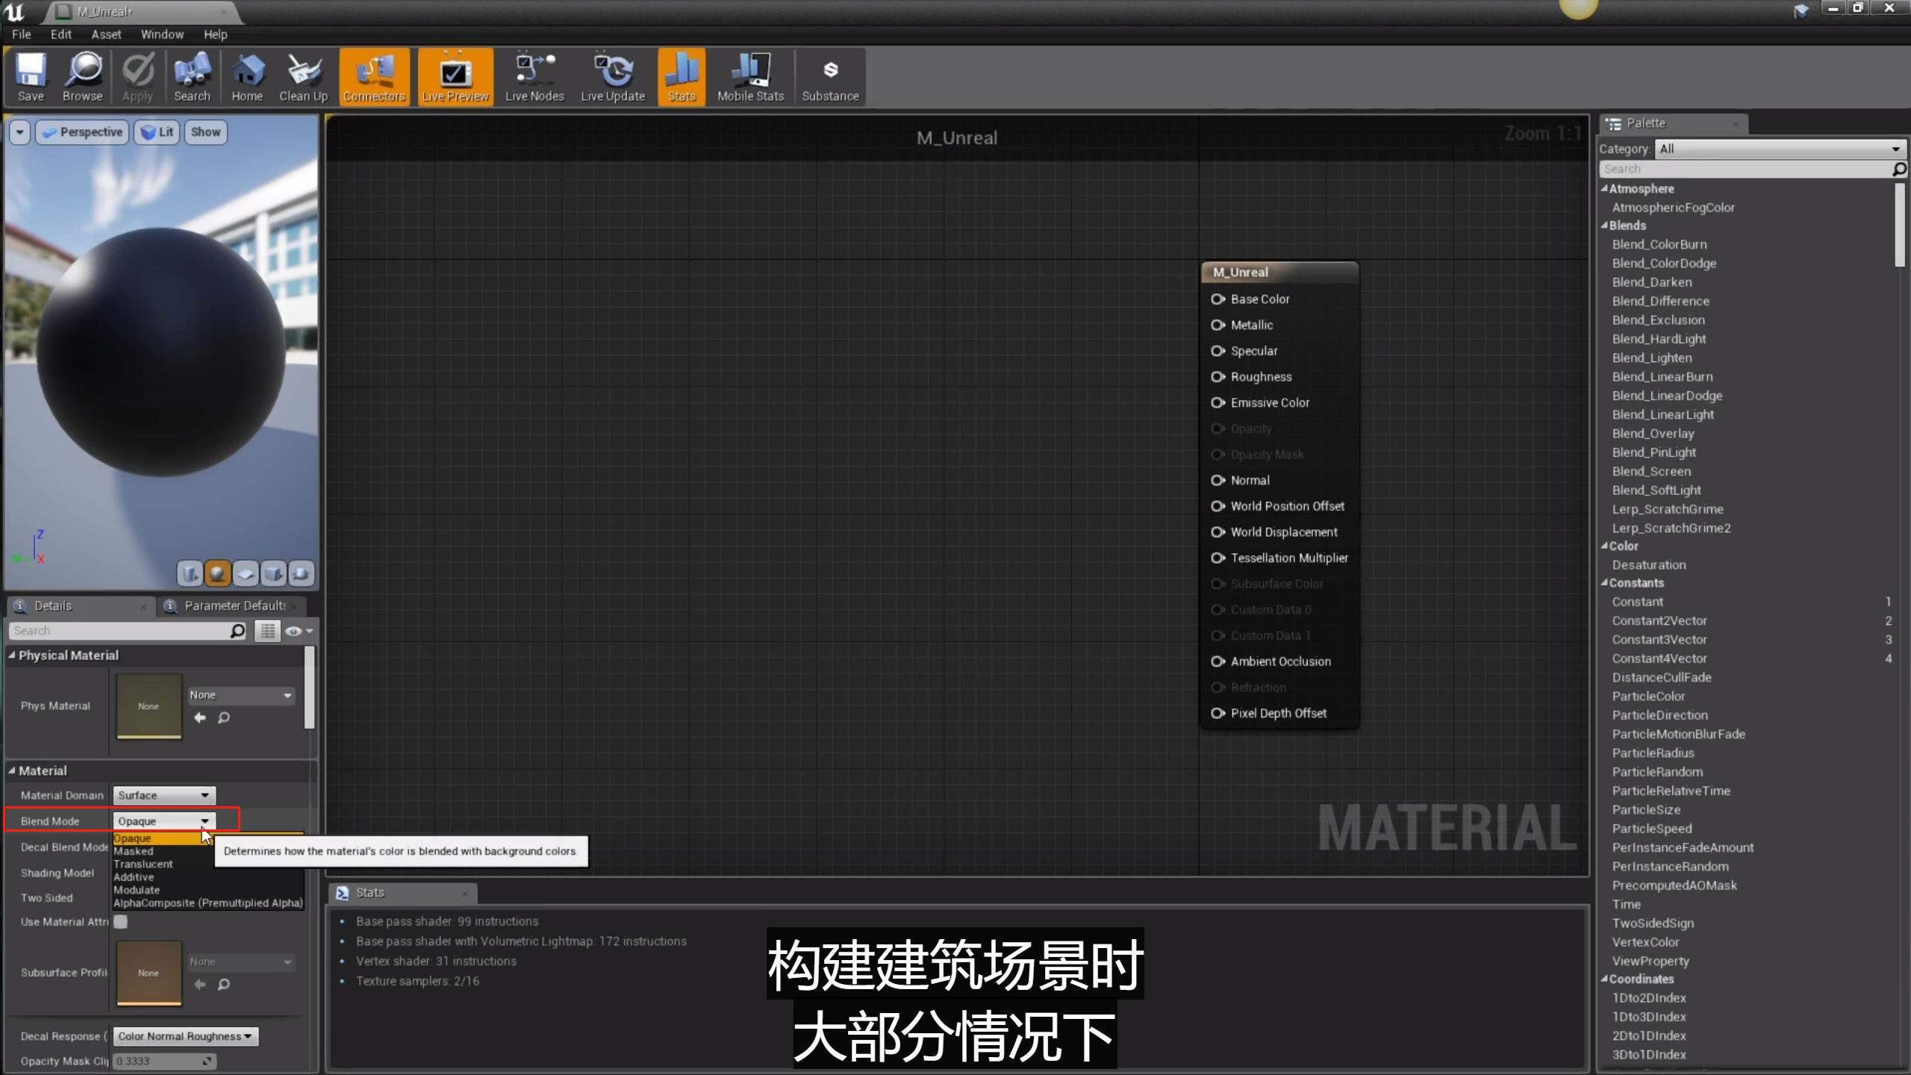
Task: Open the Substance panel
Action: pyautogui.click(x=830, y=75)
